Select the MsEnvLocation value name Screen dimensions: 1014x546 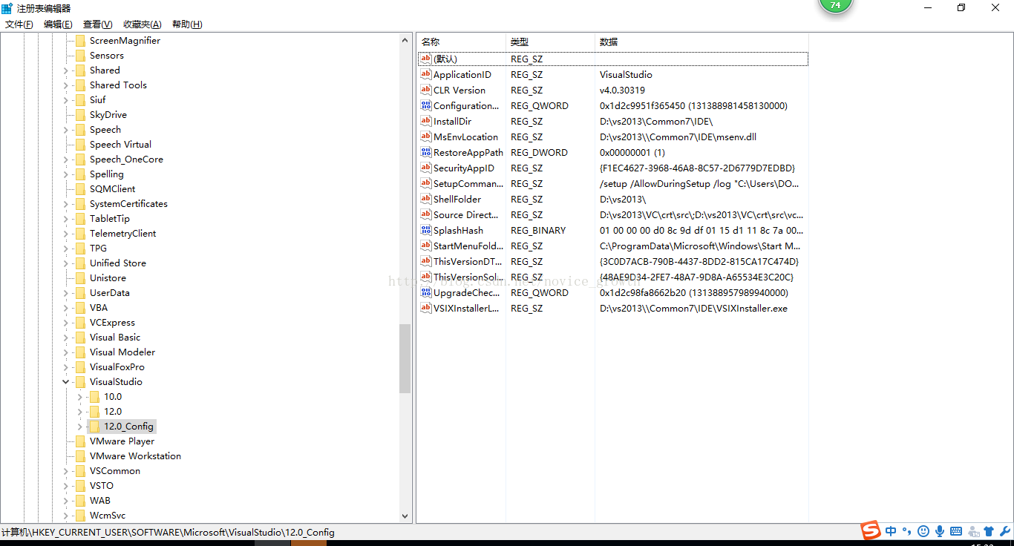[465, 136]
